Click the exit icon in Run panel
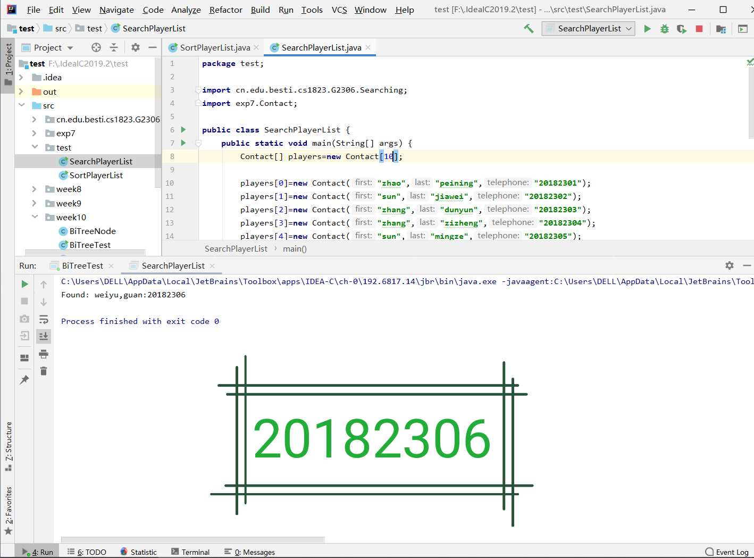 tap(24, 336)
